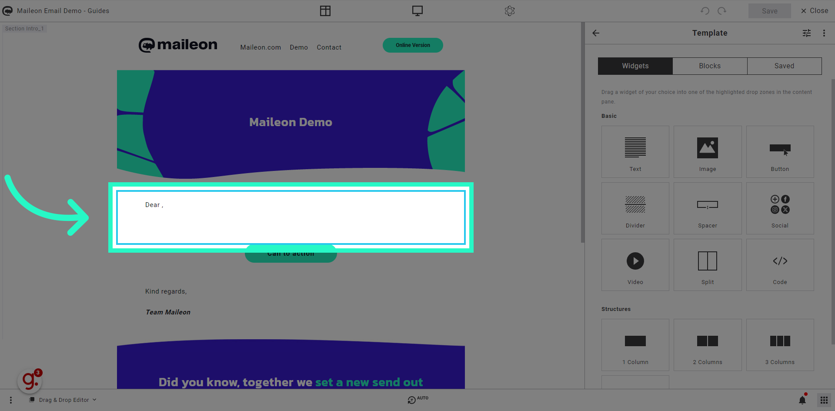Screen dimensions: 835x411
Task: Open the Contact navigation link
Action: pyautogui.click(x=329, y=47)
